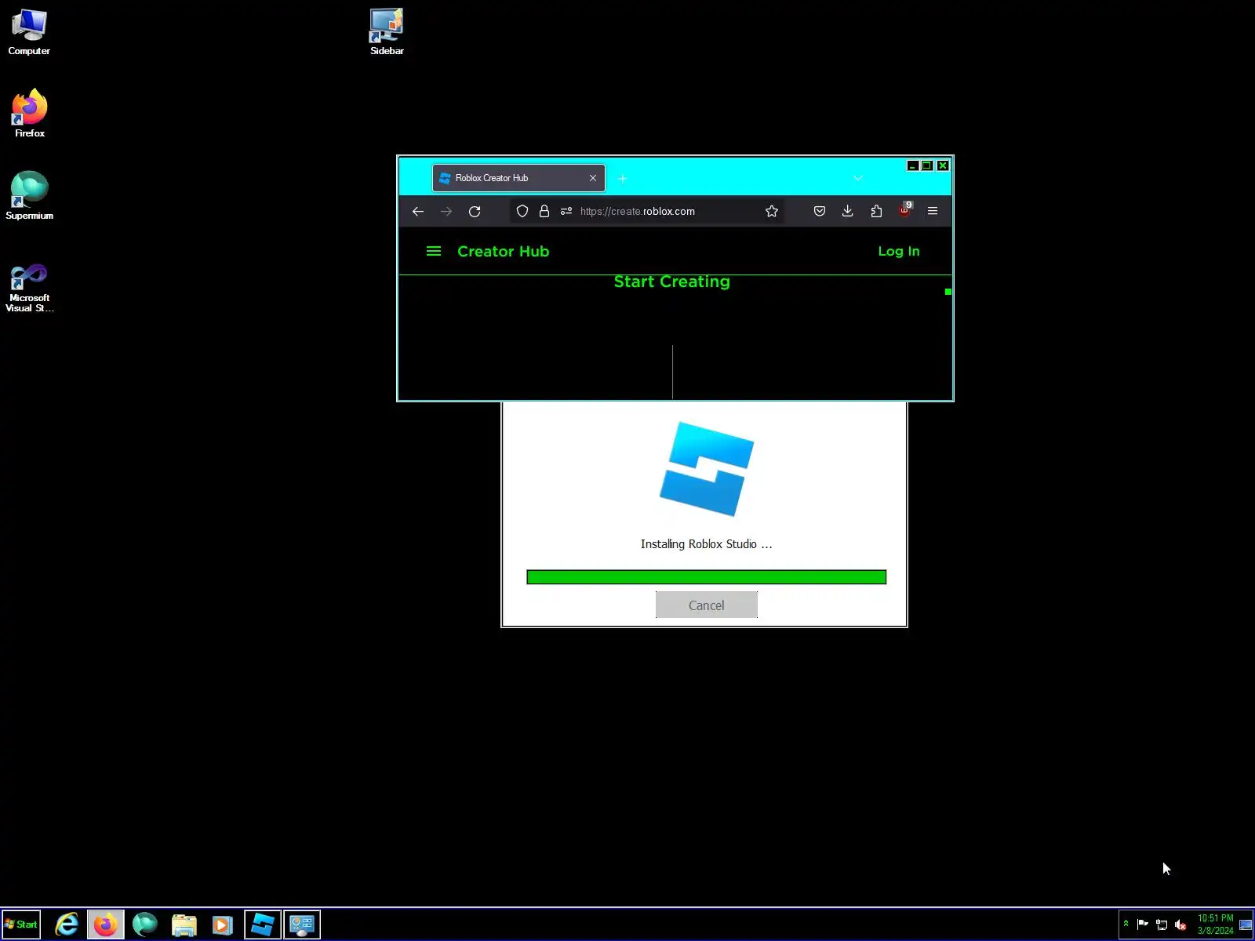Open the Microsoft Visual Studio desktop shortcut
The height and width of the screenshot is (941, 1255).
click(29, 288)
